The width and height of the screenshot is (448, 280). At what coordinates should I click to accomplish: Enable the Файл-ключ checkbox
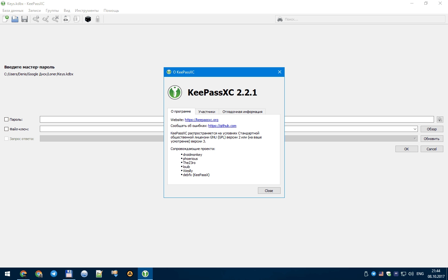[6, 129]
